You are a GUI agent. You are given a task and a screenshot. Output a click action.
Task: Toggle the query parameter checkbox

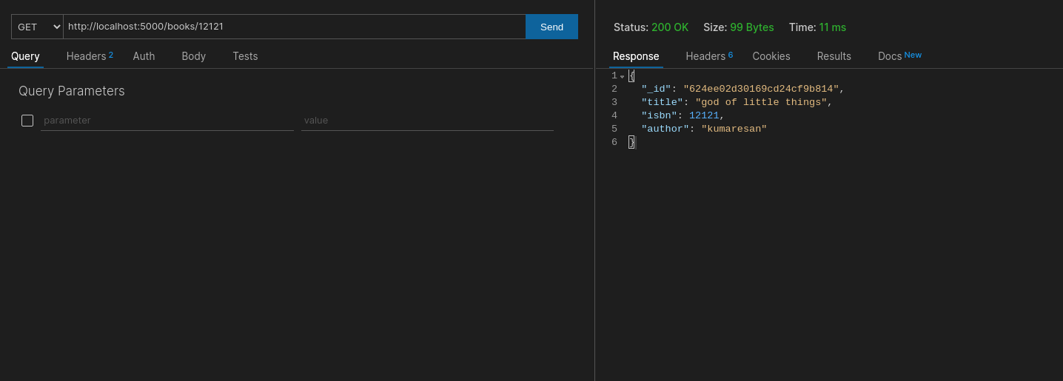27,121
